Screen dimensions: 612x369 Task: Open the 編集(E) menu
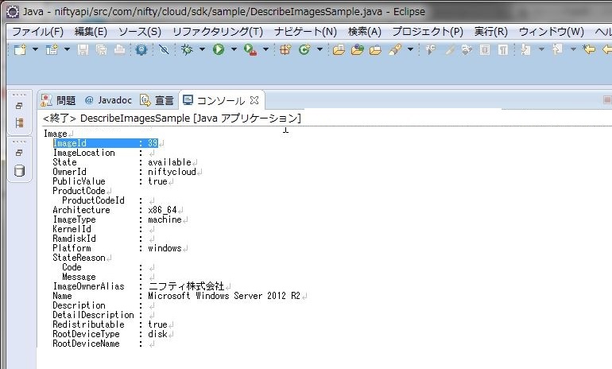click(x=91, y=31)
